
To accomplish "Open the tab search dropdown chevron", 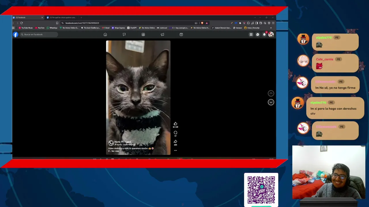I will (x=255, y=18).
